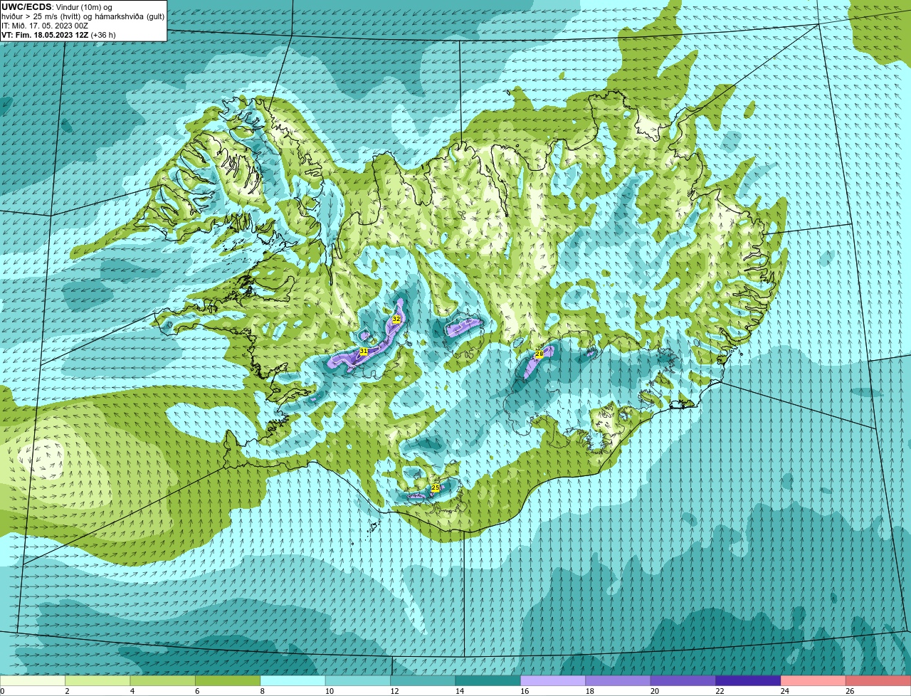Click the 14–16 m/s dark teal swatch

[488, 680]
